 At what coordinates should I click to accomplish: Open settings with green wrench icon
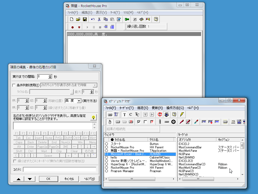click(127, 19)
